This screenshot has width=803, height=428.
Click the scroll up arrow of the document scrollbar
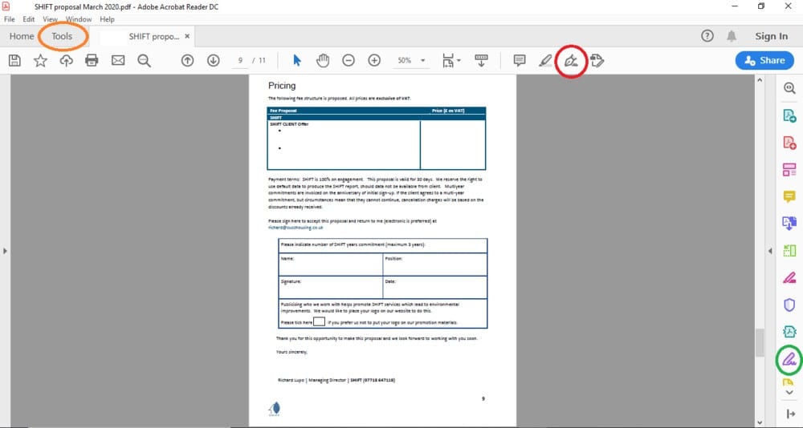[760, 80]
